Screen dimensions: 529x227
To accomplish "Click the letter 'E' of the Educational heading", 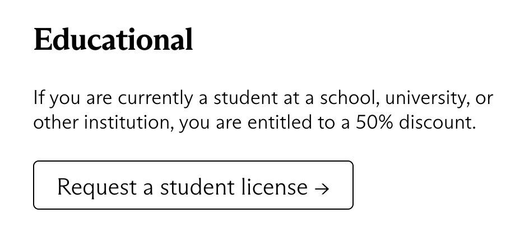I will pos(43,40).
